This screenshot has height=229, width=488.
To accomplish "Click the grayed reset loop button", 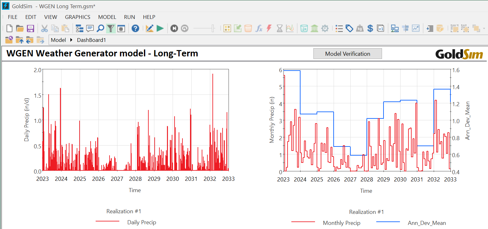I will coord(185,28).
